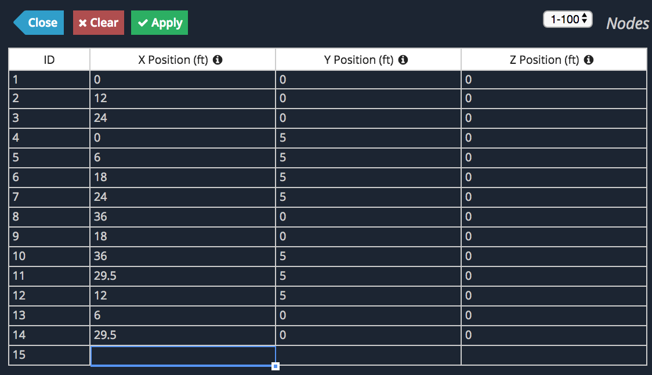Click the X Position info icon
Image resolution: width=652 pixels, height=375 pixels.
[x=218, y=60]
